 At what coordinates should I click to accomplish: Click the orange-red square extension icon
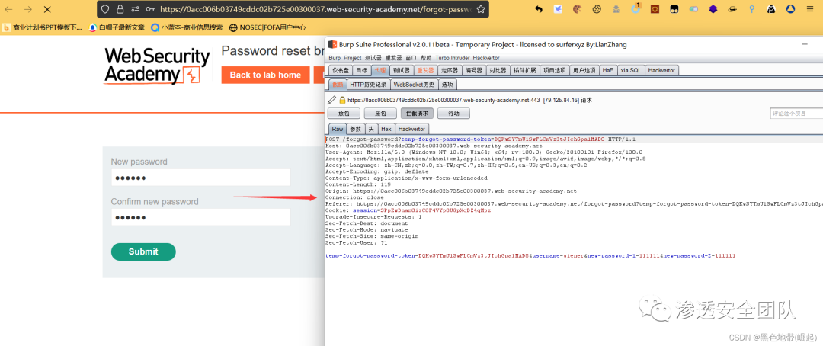655,9
